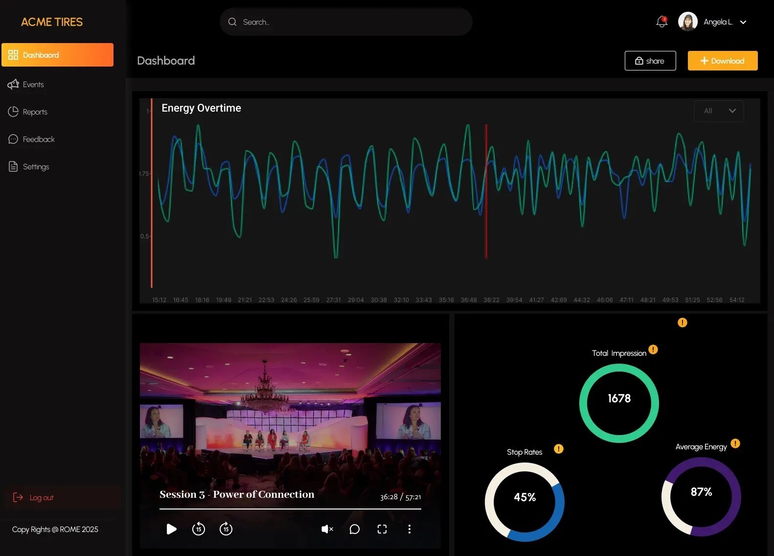Open the All filter dropdown

tap(719, 111)
